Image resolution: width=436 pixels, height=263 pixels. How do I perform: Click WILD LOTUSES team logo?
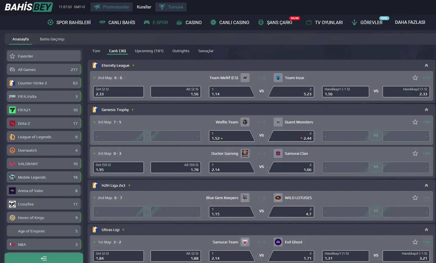(278, 198)
